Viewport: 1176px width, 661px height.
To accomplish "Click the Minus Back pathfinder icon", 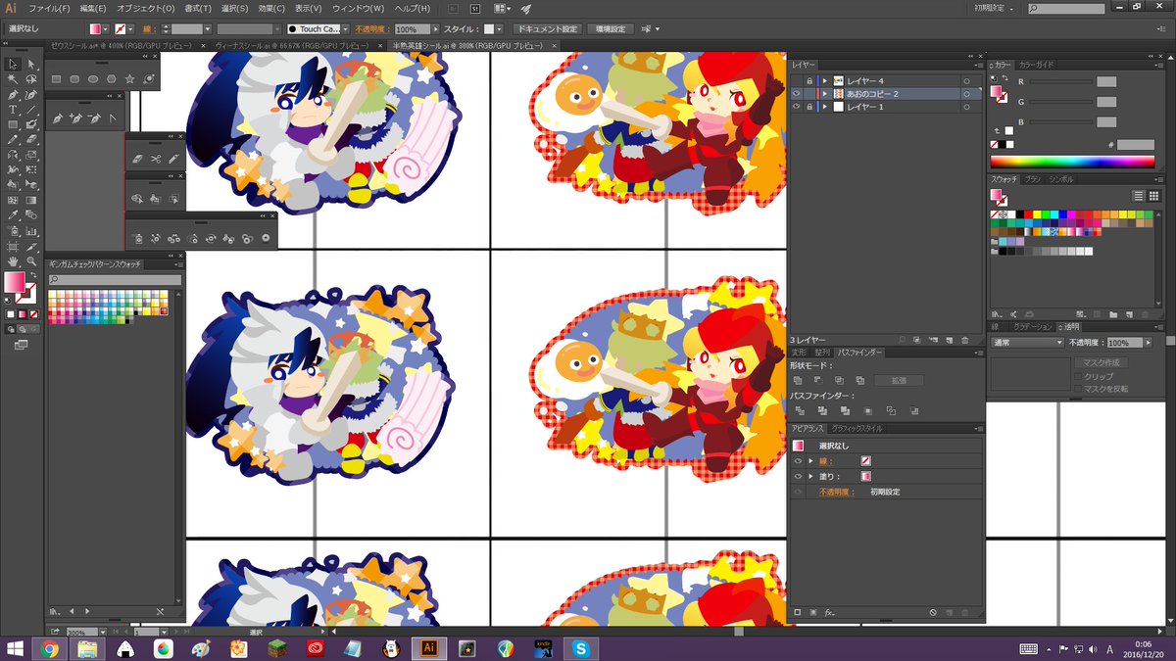I will (915, 410).
